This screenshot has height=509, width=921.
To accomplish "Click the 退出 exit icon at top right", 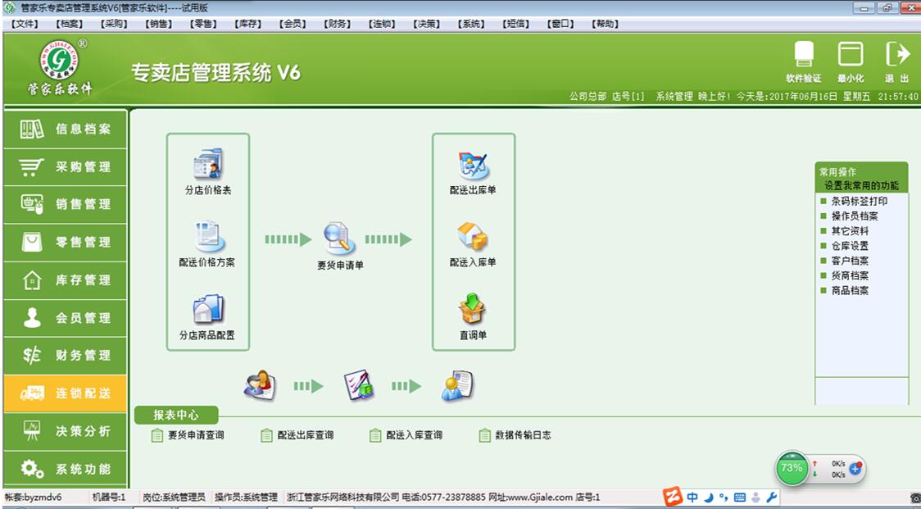I will (x=896, y=61).
